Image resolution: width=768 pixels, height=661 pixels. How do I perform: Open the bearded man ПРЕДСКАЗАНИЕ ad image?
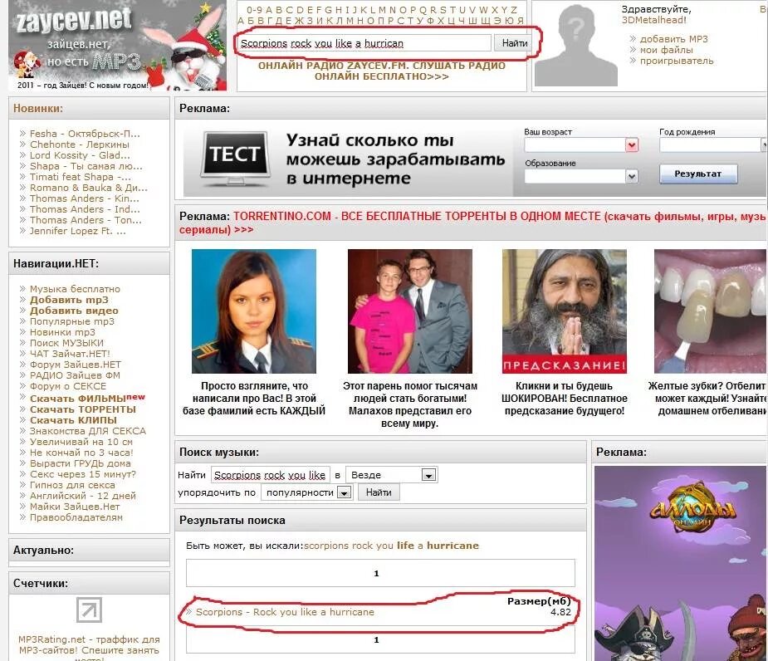(x=565, y=311)
